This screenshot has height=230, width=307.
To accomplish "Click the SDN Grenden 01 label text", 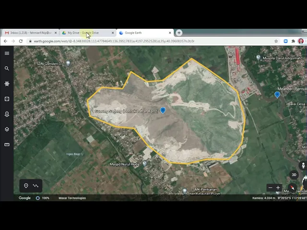I will click(49, 64).
